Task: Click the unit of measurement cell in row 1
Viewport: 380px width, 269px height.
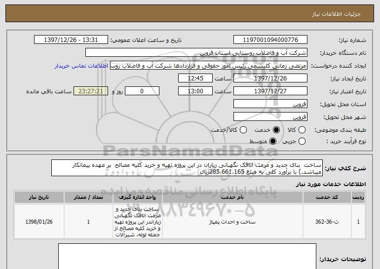Action: tap(137, 222)
